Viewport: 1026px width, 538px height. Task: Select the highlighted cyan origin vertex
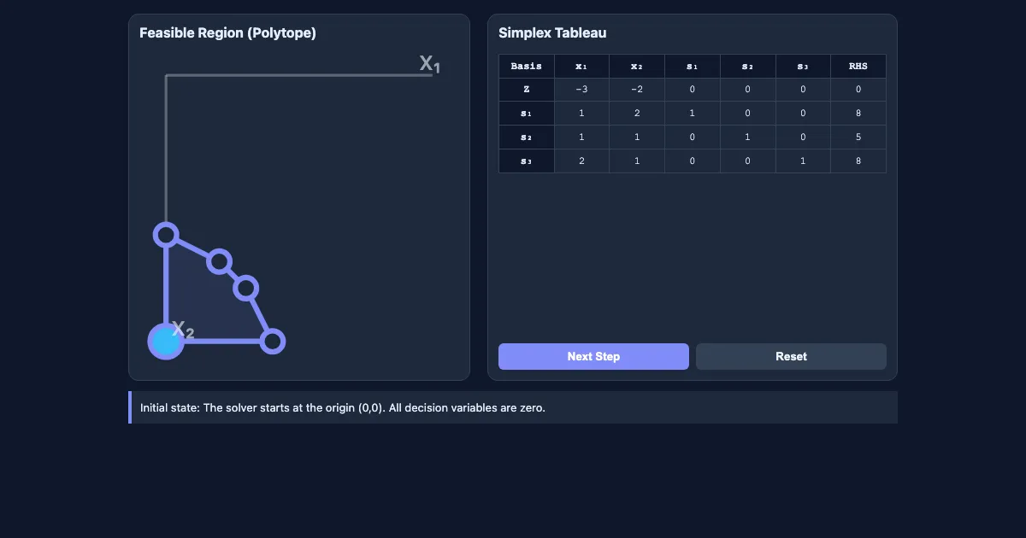[166, 342]
